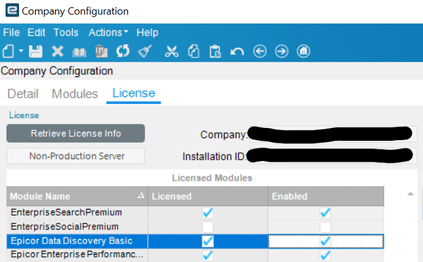Screen dimensions: 423x262
Task: Sort by Module Name column arrow
Action: [x=140, y=195]
